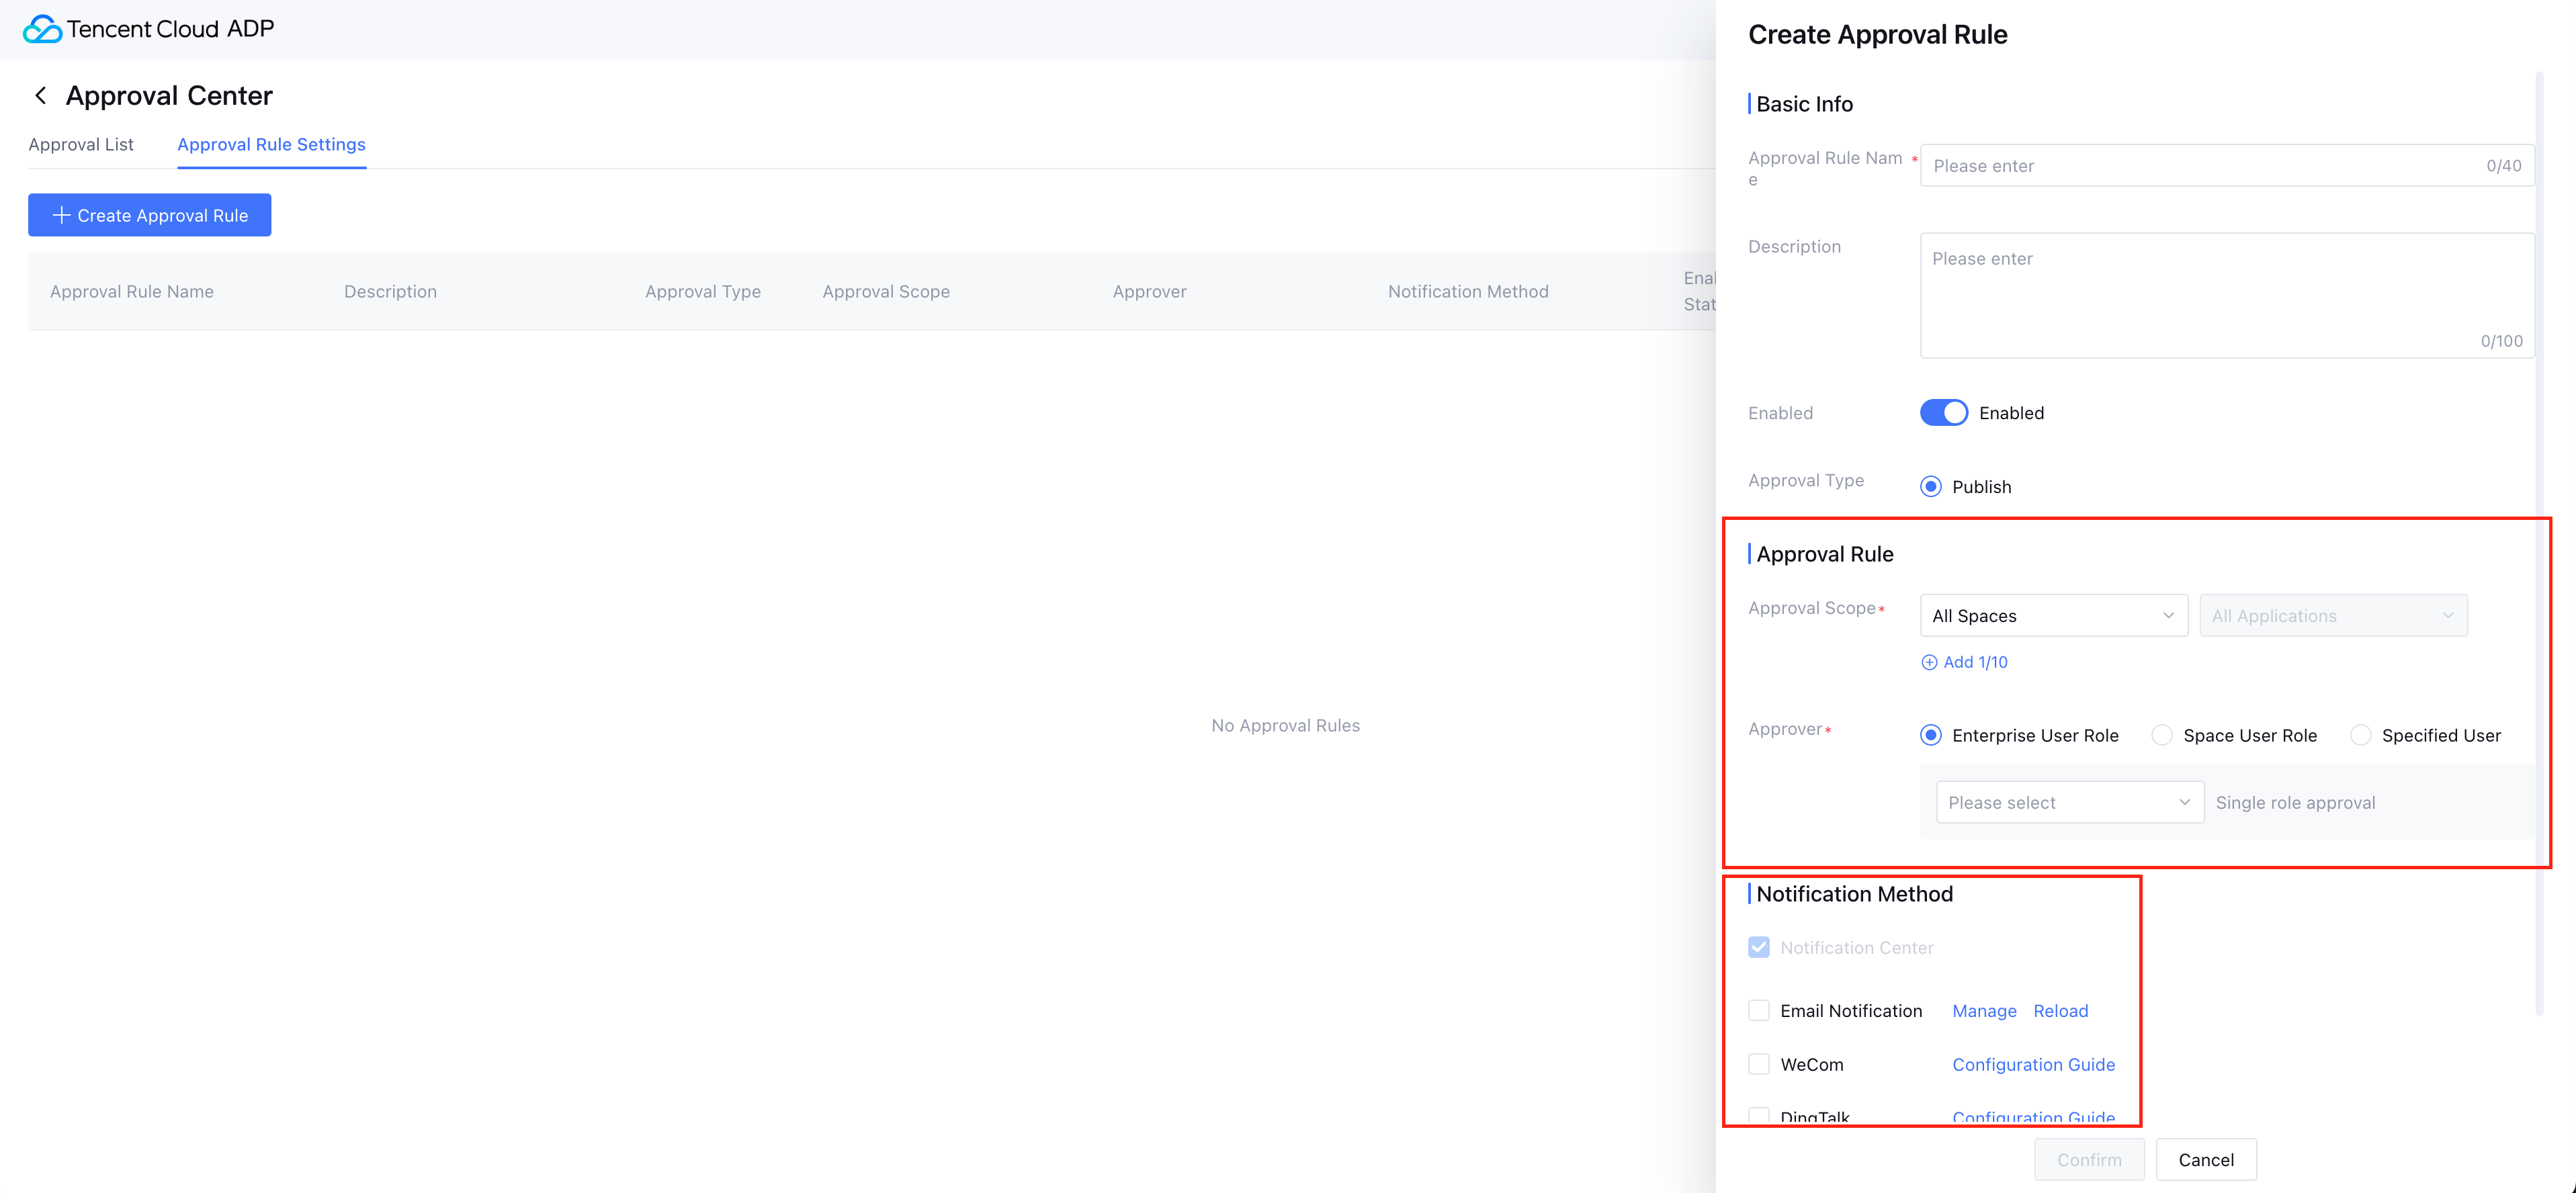Expand the All Applications dropdown
The height and width of the screenshot is (1193, 2576).
click(x=2332, y=616)
